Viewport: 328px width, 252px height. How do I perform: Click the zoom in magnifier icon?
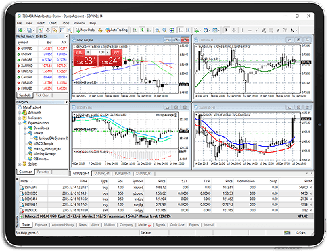coord(158,30)
